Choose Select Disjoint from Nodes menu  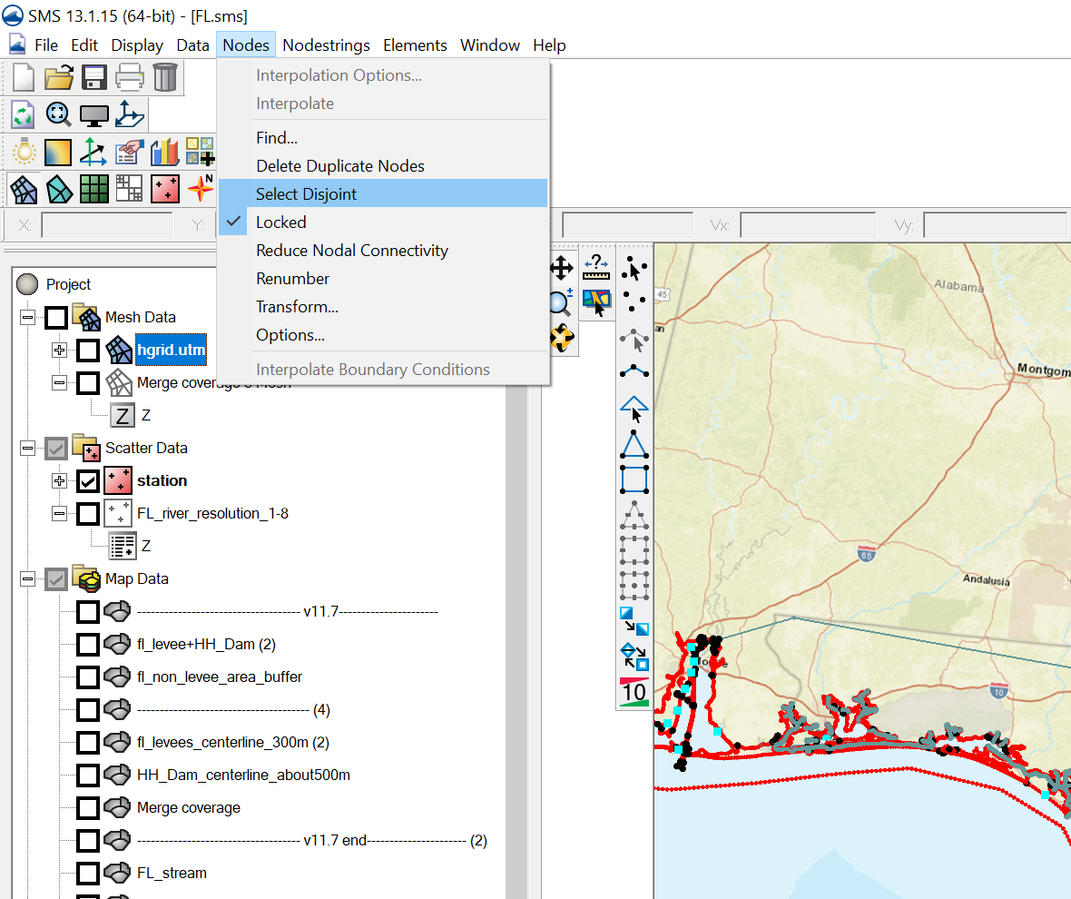306,193
